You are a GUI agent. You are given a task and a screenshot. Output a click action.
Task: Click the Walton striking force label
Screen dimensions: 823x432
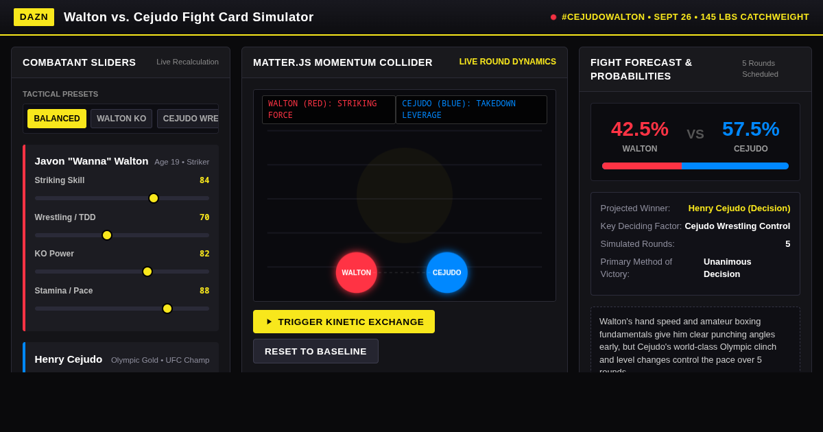click(x=329, y=110)
